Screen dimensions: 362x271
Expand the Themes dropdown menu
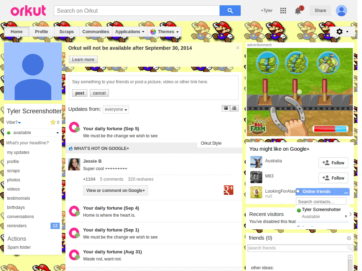164,31
